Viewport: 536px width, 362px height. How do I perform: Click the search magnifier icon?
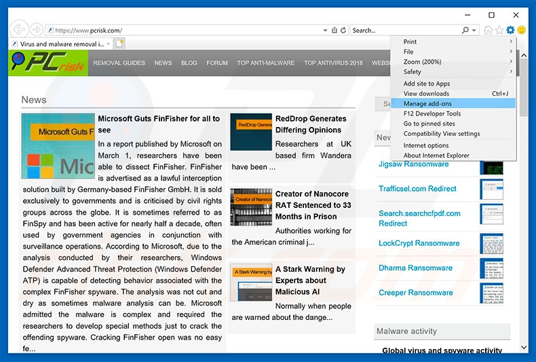pyautogui.click(x=465, y=31)
